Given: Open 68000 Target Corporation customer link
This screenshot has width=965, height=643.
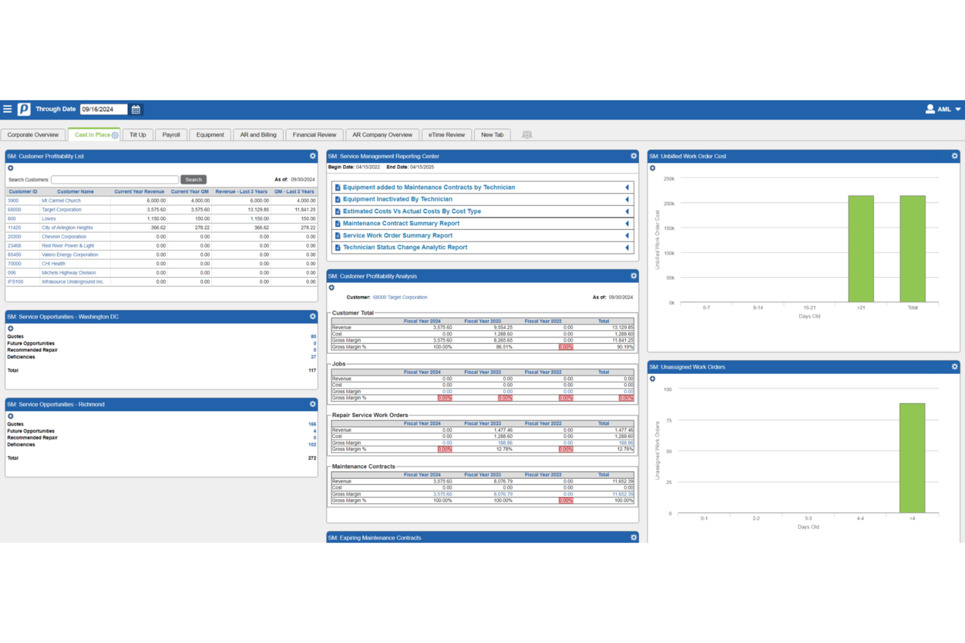Looking at the screenshot, I should click(400, 297).
